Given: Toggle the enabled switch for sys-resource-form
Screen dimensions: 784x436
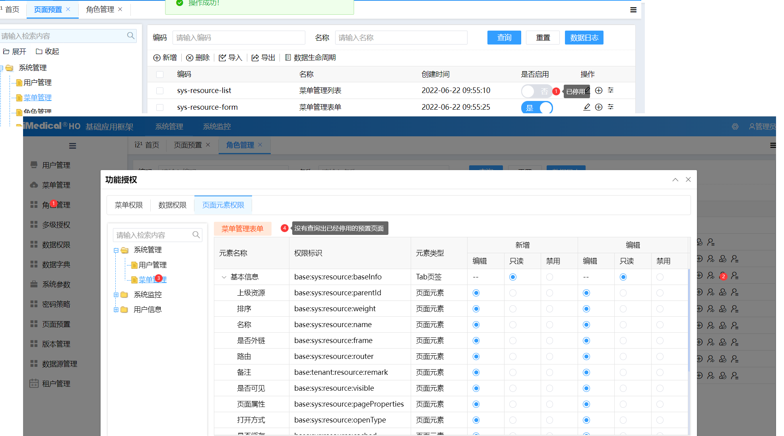Looking at the screenshot, I should (537, 107).
